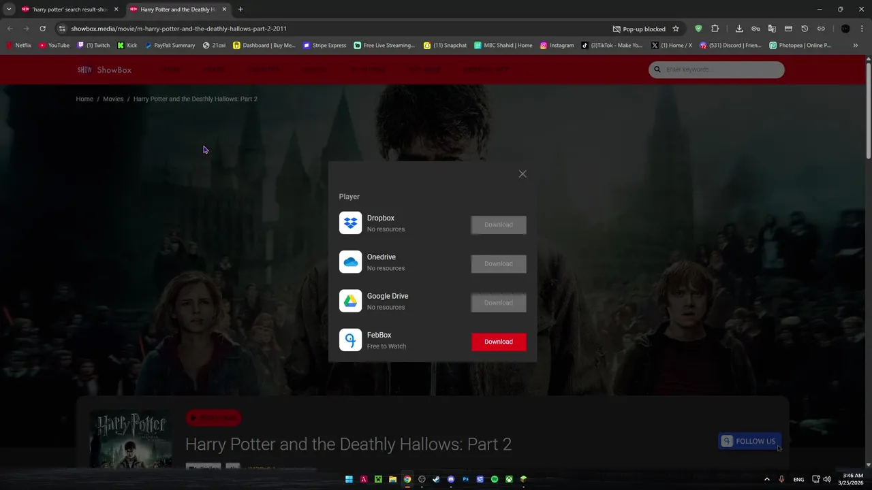Image resolution: width=872 pixels, height=490 pixels.
Task: Click the page vertical scrollbar
Action: coord(868,111)
